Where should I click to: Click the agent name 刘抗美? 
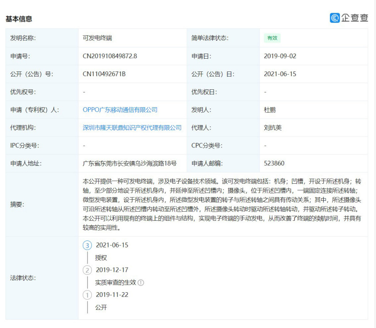point(273,128)
